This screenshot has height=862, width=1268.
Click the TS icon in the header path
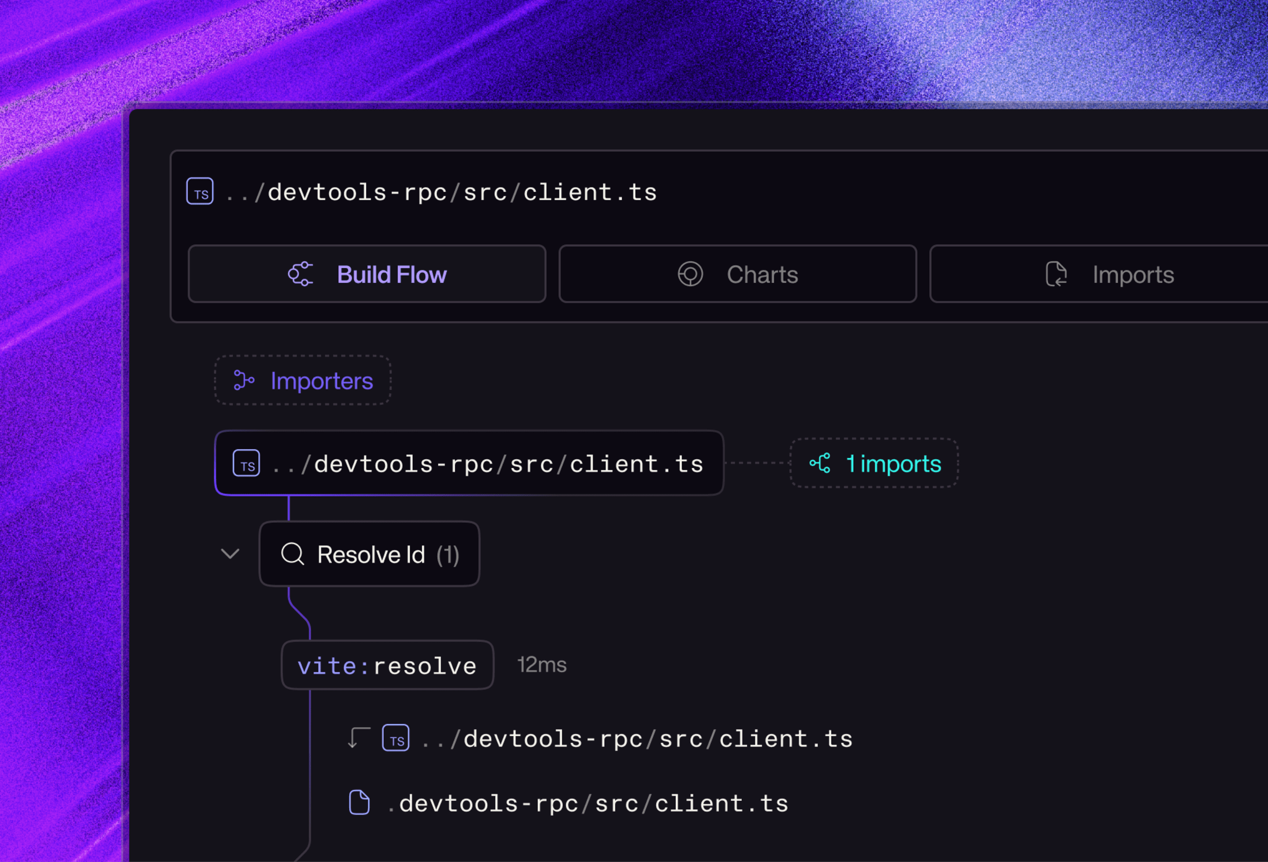(200, 192)
